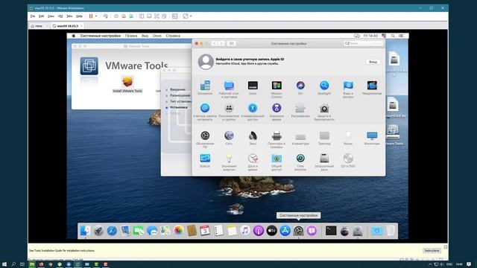477x268 pixels.
Task: Switch to the Home tab in VMware
Action: (39, 26)
